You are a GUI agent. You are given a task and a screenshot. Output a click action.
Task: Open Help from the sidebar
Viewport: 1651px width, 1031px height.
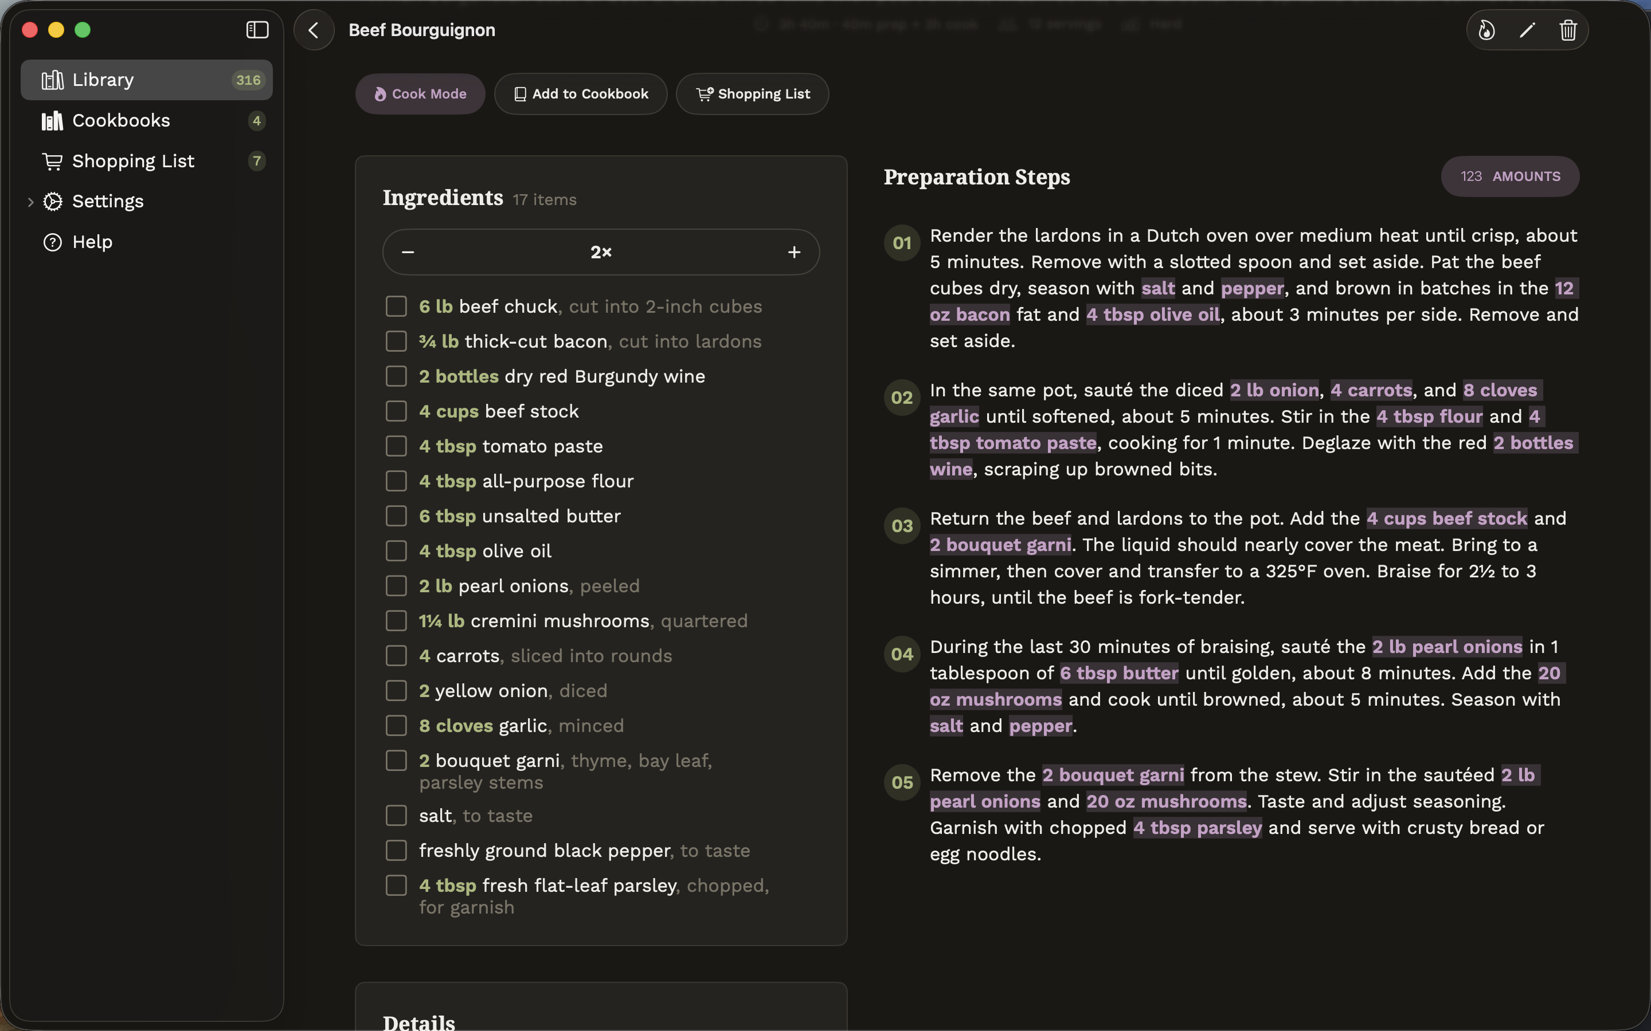[x=147, y=242]
